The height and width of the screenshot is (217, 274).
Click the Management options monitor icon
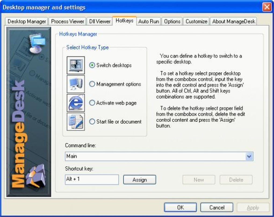click(x=75, y=84)
